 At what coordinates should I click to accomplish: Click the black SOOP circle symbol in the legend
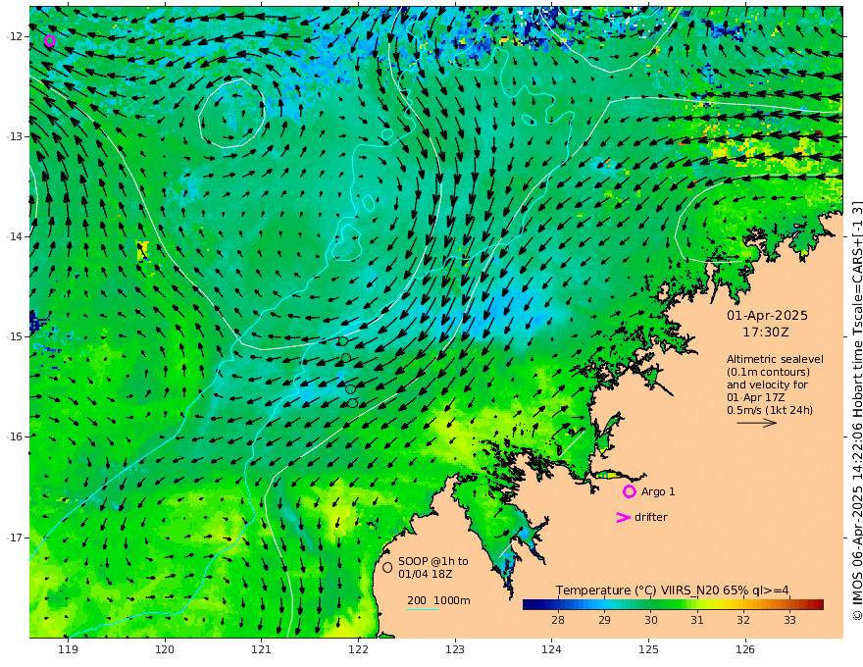387,567
